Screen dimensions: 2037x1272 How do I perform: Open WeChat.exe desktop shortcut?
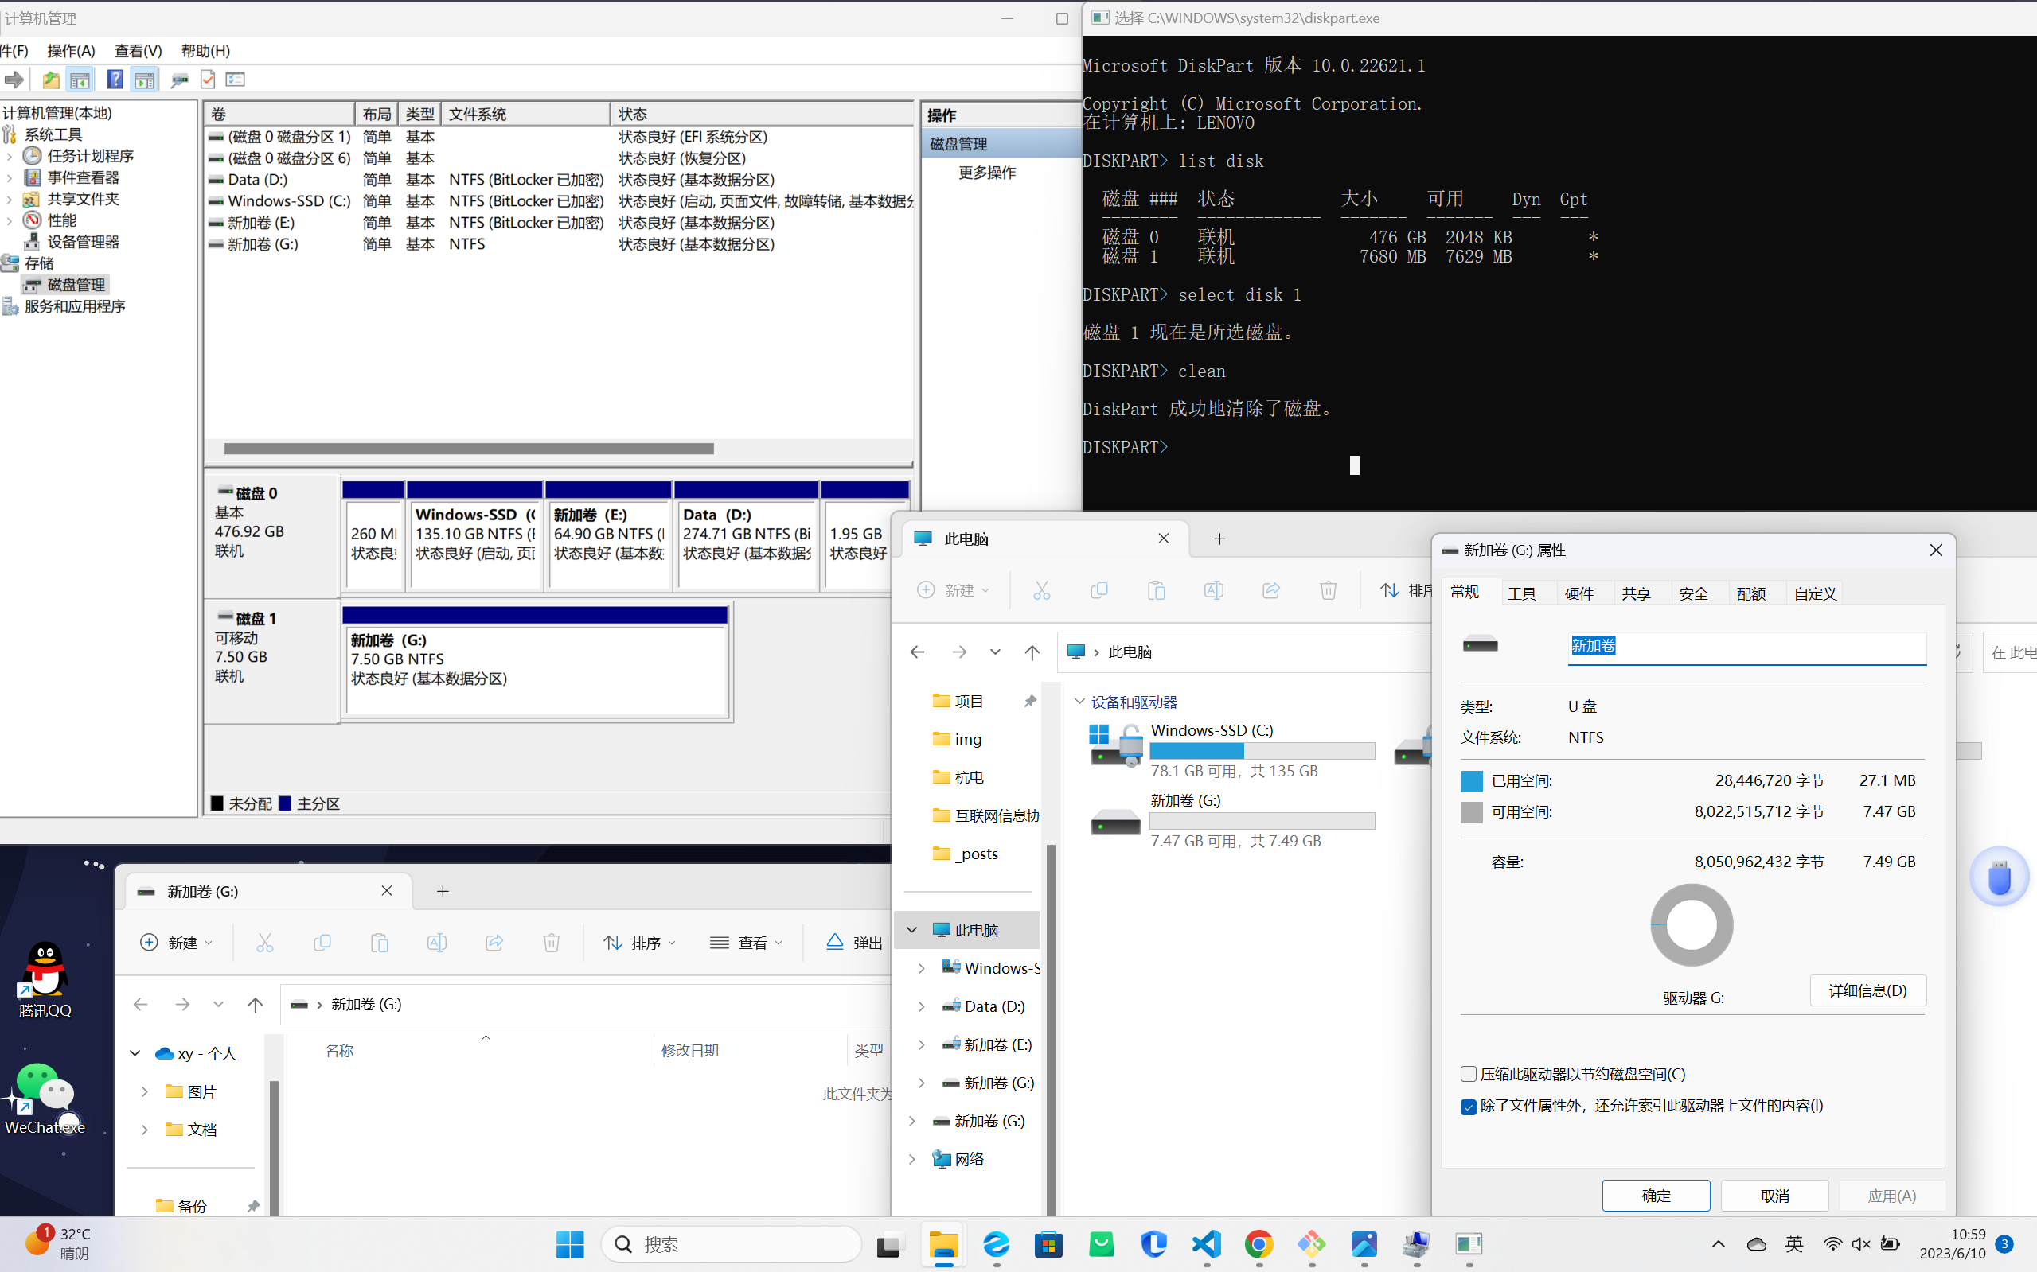pyautogui.click(x=45, y=1099)
